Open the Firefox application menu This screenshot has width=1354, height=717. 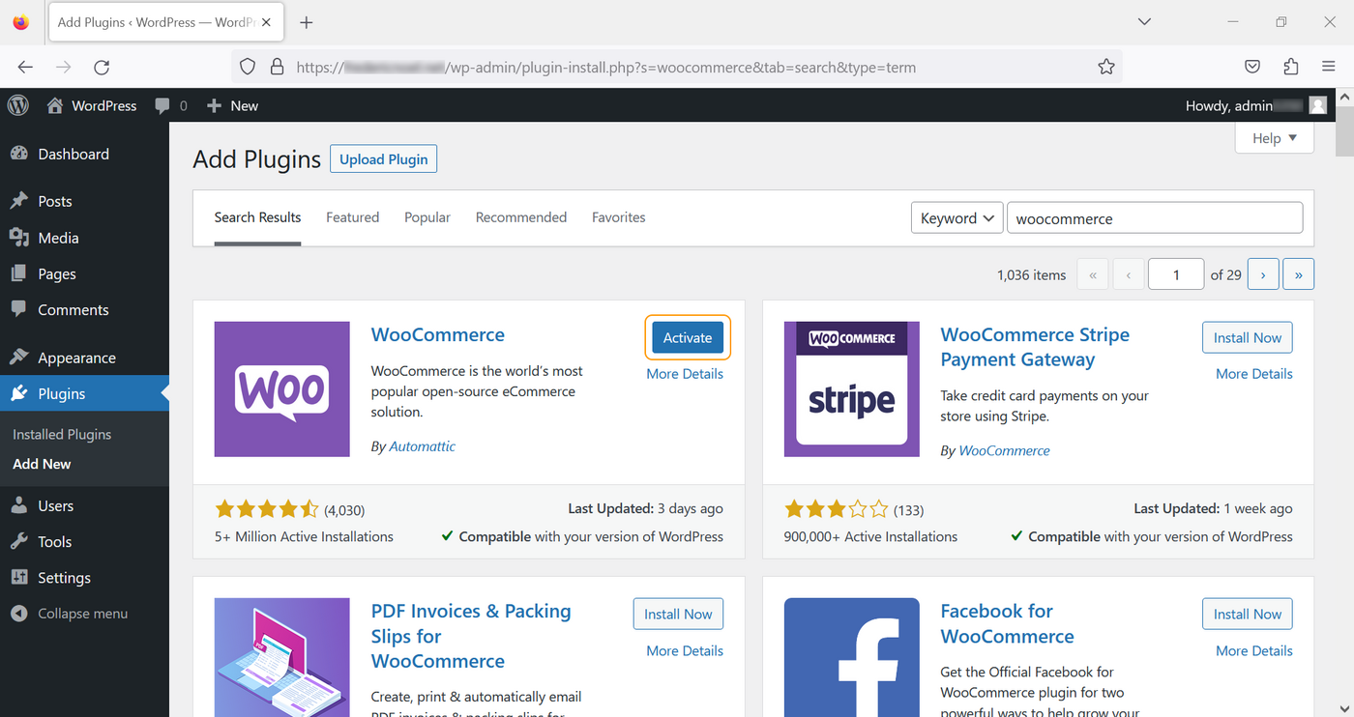click(1327, 67)
